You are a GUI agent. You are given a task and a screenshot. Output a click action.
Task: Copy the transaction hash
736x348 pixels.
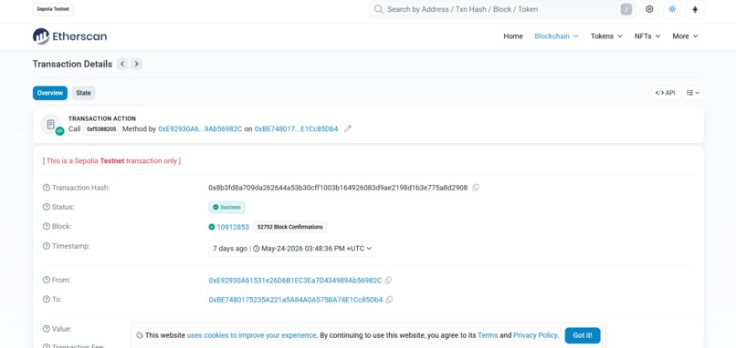point(476,188)
